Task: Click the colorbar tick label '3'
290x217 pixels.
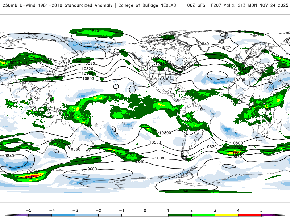Action: coord(215,210)
